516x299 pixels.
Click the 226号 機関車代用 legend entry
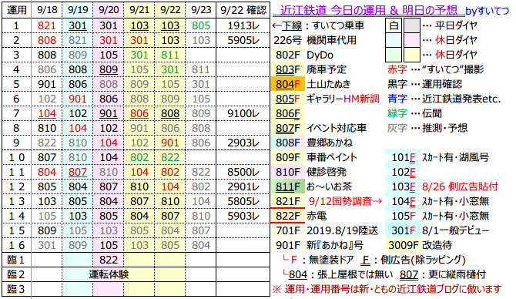click(x=315, y=40)
